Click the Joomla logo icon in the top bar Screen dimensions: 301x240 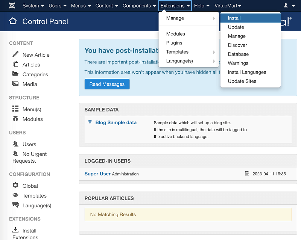coord(12,6)
